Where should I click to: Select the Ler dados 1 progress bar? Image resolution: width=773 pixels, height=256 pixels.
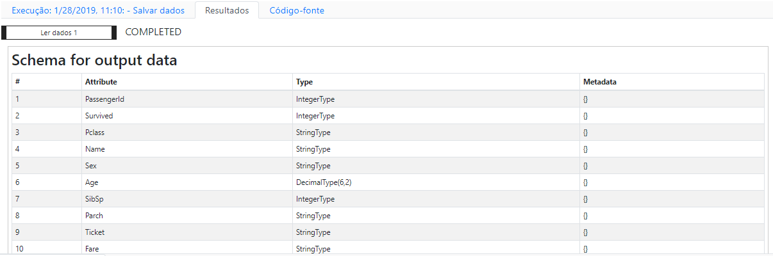(x=59, y=33)
